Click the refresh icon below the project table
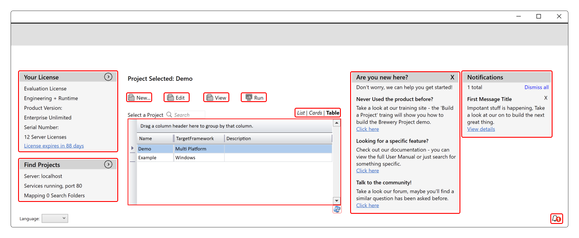This screenshot has width=579, height=238. click(337, 209)
